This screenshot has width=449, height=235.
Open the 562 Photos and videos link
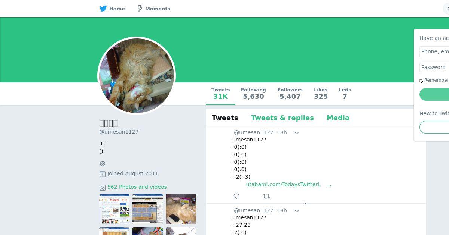tap(137, 187)
